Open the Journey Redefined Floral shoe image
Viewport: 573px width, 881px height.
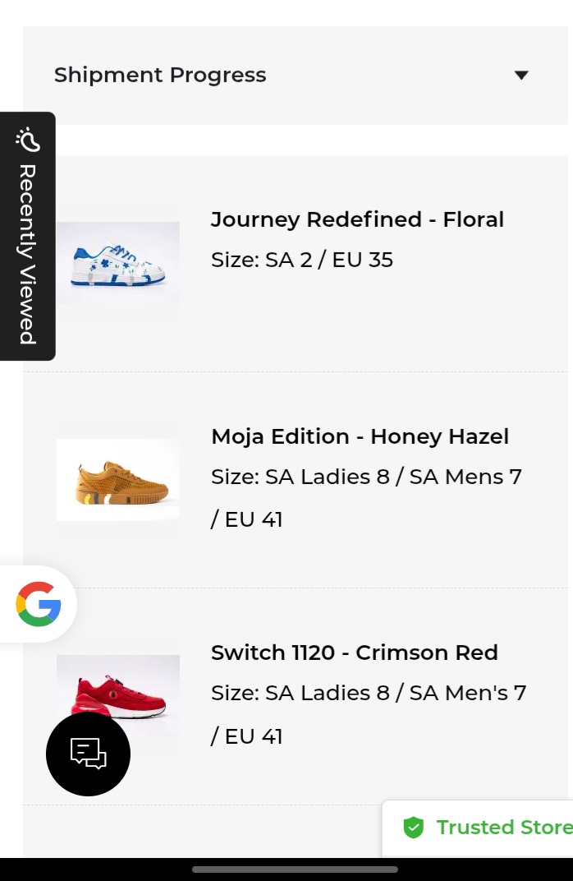[118, 263]
